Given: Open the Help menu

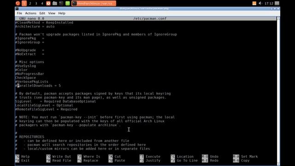Looking at the screenshot, I should 62,13.
